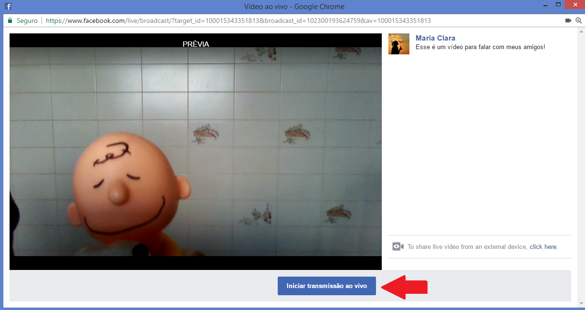Screen dimensions: 585x310
Task: Click the live video preview area
Action: [196, 152]
